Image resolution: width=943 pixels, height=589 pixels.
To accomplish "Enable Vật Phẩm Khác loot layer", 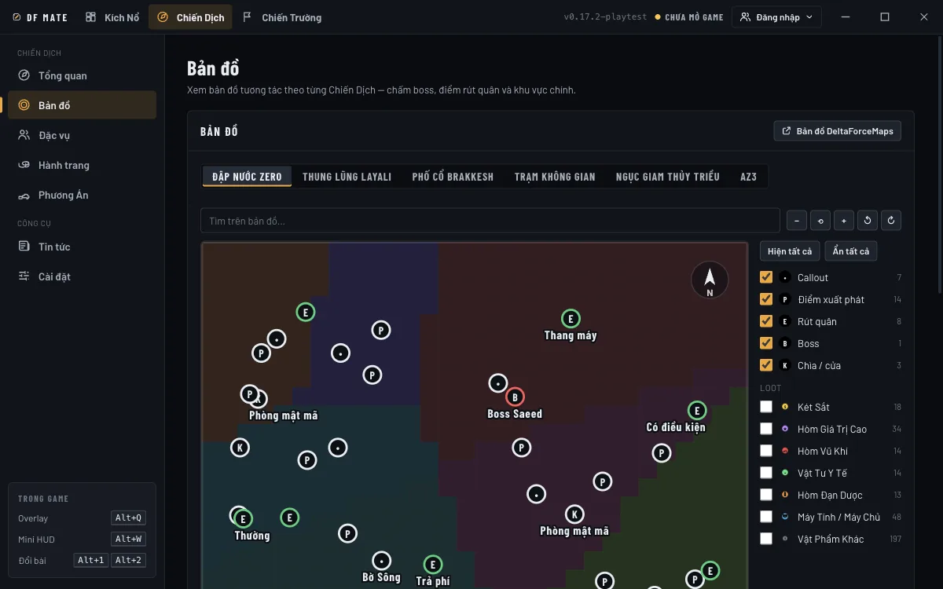I will coord(766,539).
